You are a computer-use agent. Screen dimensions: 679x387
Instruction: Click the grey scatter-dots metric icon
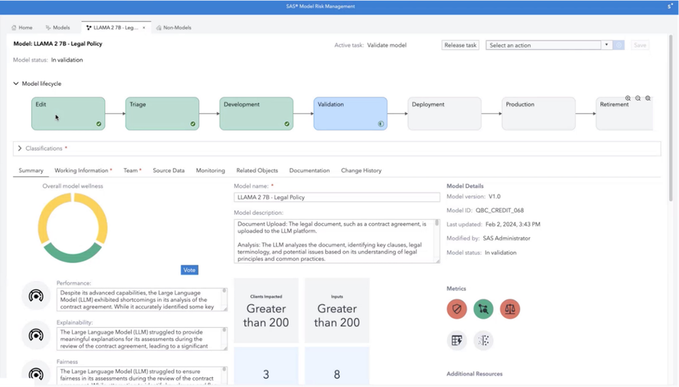point(483,341)
